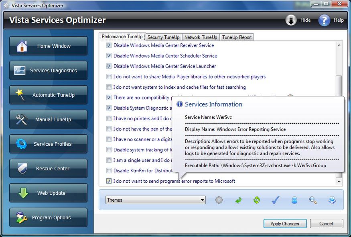This screenshot has height=237, width=351.
Task: Toggle 'There are no compatibility' checkbox
Action: pyautogui.click(x=109, y=98)
